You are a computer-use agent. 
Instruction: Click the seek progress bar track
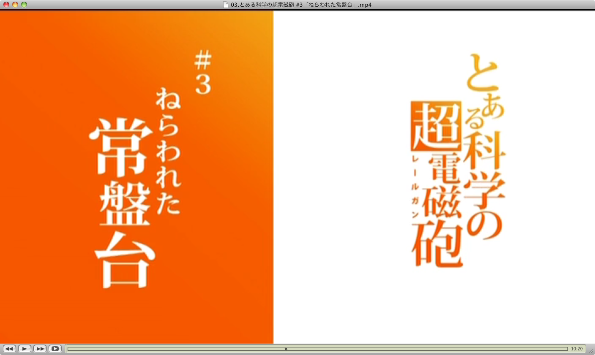click(x=317, y=349)
